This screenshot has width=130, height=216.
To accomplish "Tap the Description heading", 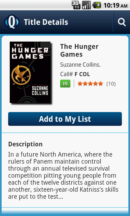I will (x=25, y=144).
